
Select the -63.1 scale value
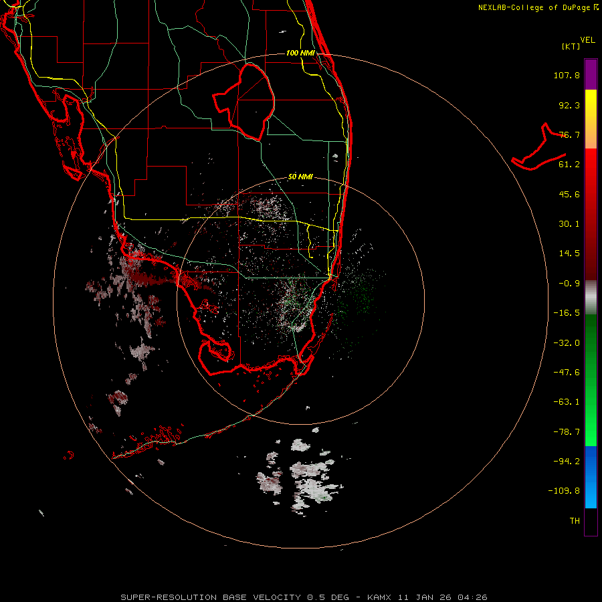567,402
